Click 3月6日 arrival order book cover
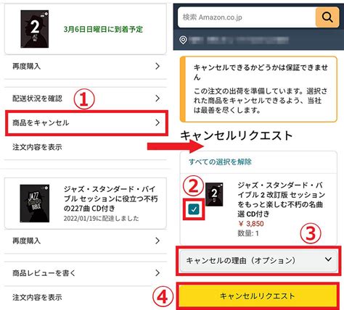Image resolution: width=344 pixels, height=310 pixels. point(35,29)
